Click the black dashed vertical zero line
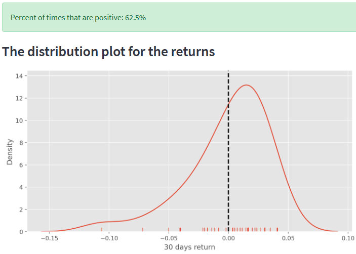356x254 pixels. pos(228,152)
